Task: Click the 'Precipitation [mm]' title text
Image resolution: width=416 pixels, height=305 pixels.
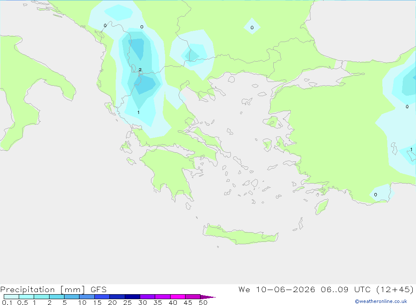Action: 42,290
